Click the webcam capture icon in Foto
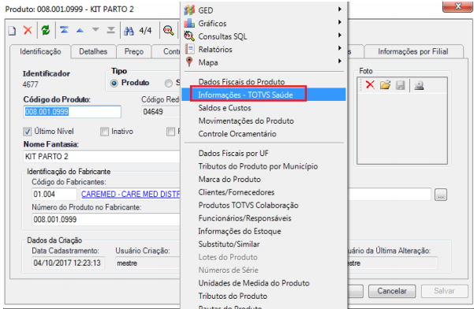 point(419,85)
